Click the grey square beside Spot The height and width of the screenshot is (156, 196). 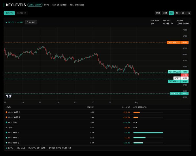pyautogui.click(x=6, y=127)
